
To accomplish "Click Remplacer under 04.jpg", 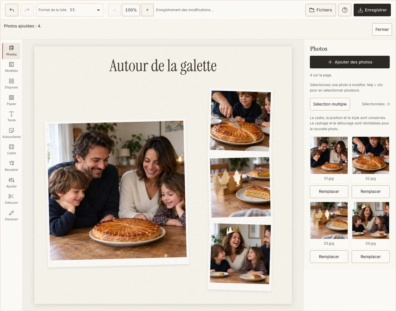I will pyautogui.click(x=371, y=257).
